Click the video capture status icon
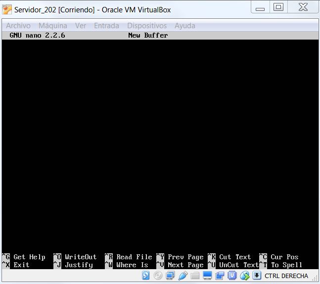 click(x=220, y=276)
